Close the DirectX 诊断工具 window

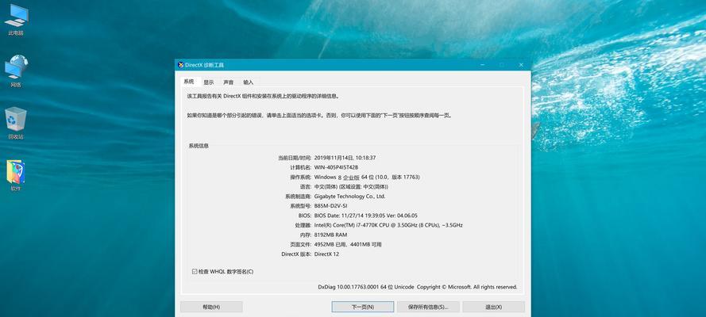tap(522, 65)
